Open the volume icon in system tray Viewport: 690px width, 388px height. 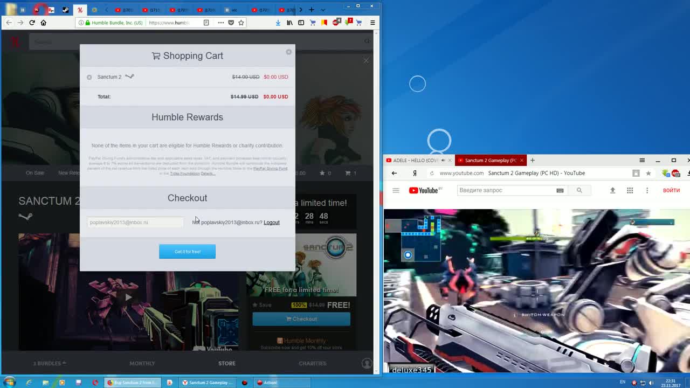651,383
